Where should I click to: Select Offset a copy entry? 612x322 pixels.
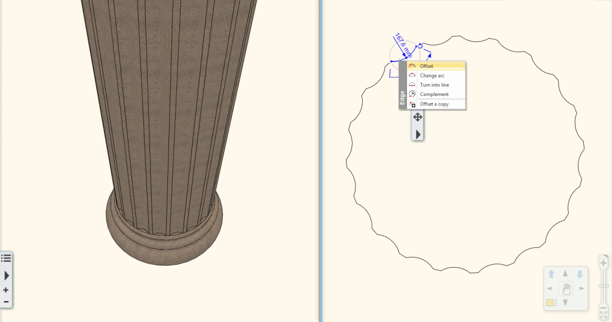(x=436, y=104)
